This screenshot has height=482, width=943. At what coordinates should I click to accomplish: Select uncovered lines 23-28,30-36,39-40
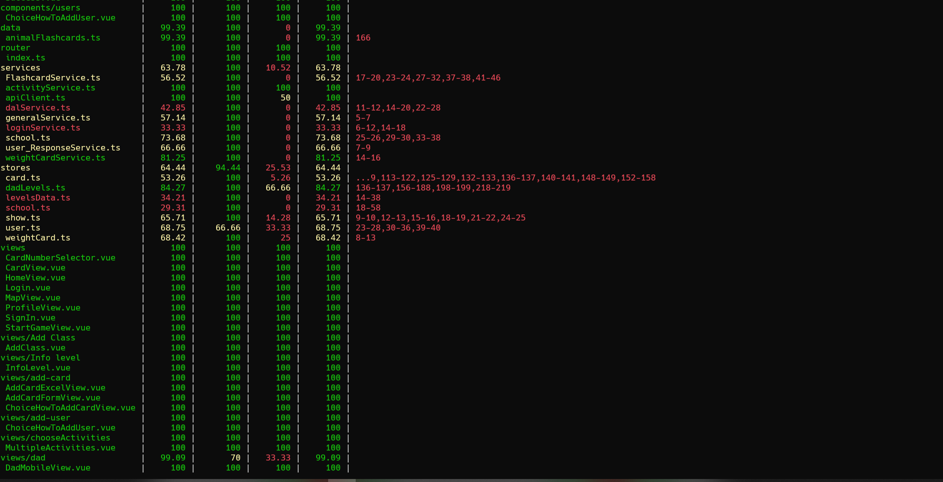(398, 228)
